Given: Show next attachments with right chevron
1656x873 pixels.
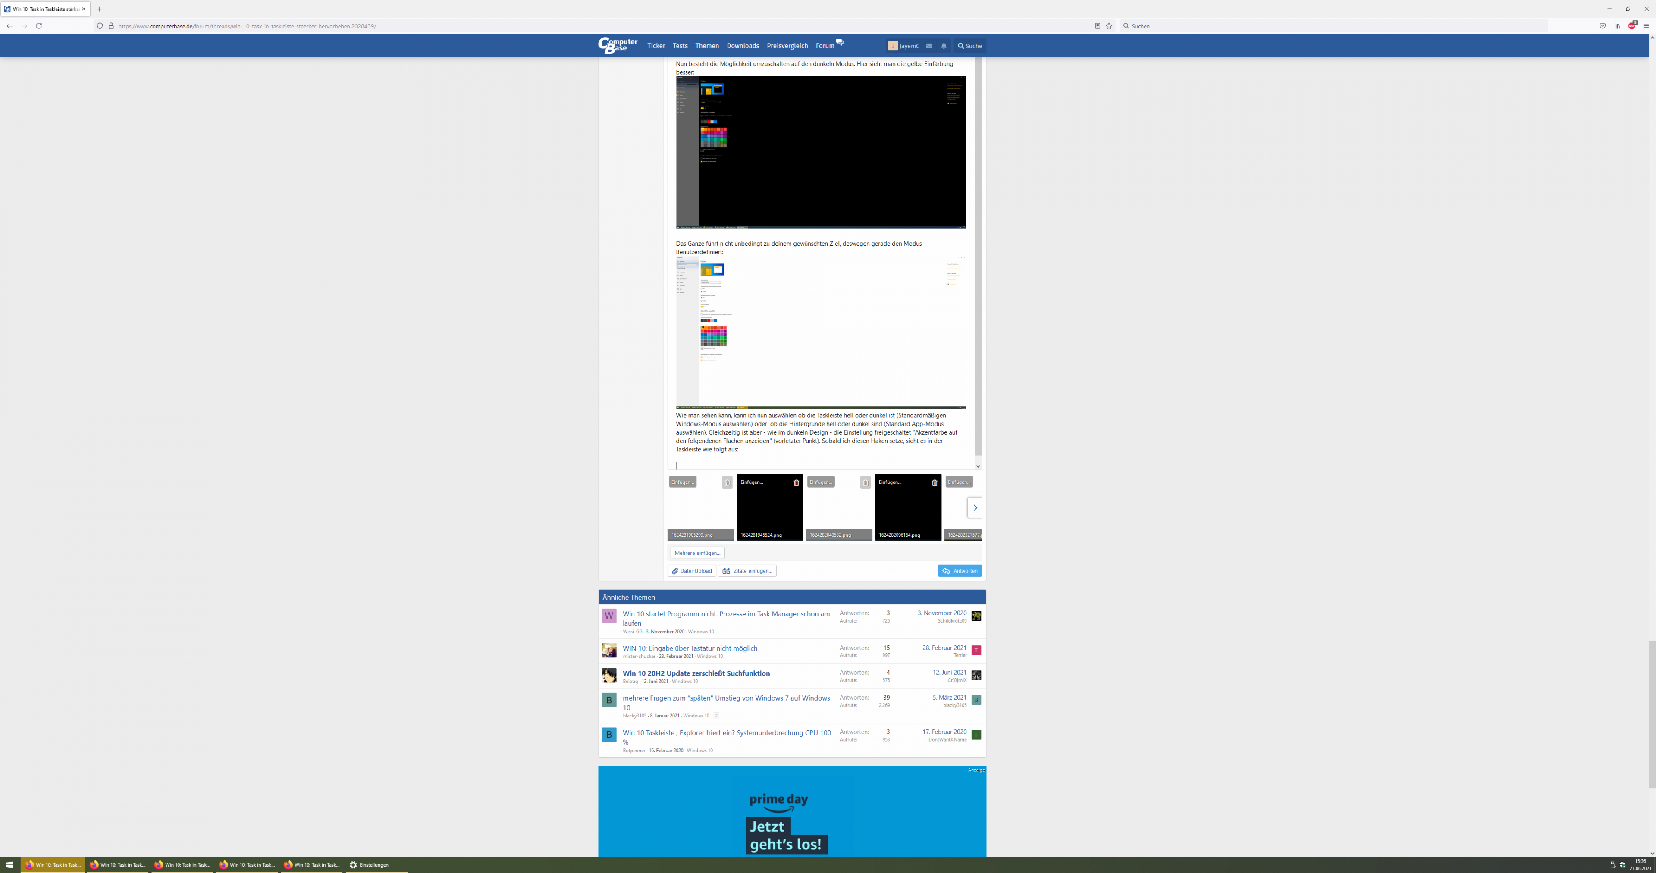Looking at the screenshot, I should click(x=975, y=507).
